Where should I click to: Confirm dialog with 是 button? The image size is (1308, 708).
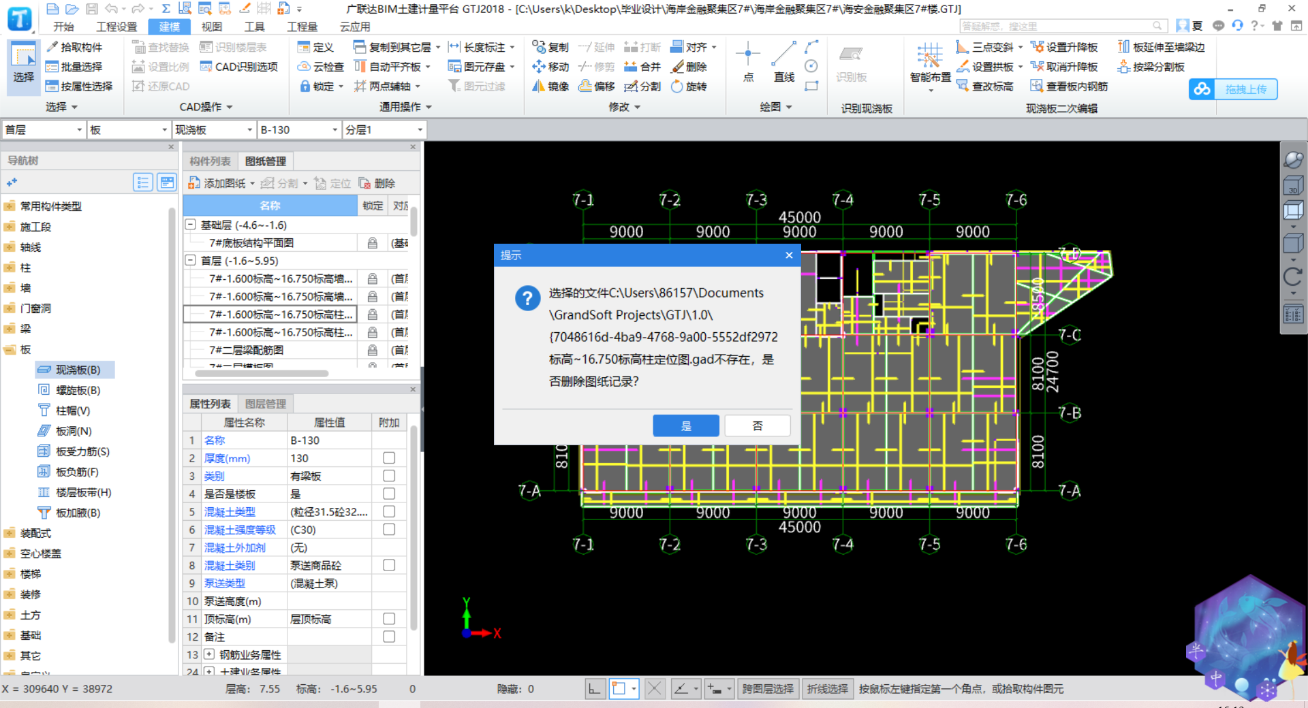[686, 425]
